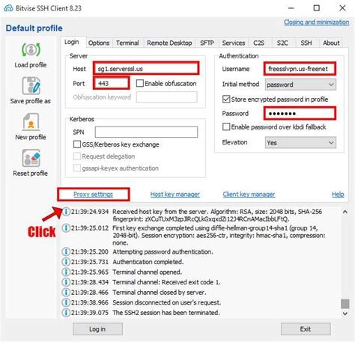The height and width of the screenshot is (342, 355).
Task: Click the Load profile icon
Action: tap(31, 49)
